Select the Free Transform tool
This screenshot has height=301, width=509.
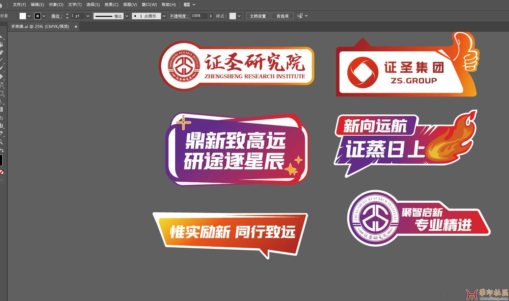pyautogui.click(x=1, y=93)
